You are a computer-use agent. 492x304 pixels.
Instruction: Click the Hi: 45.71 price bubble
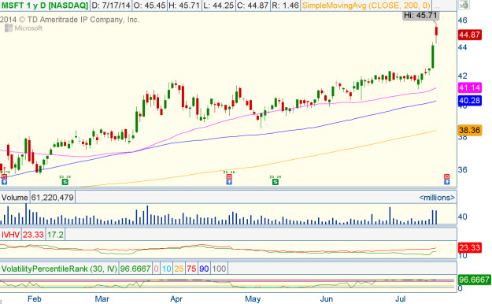[420, 15]
